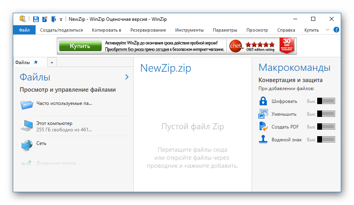Image resolution: width=354 pixels, height=205 pixels.
Task: Close the WinZip window
Action: click(332, 19)
